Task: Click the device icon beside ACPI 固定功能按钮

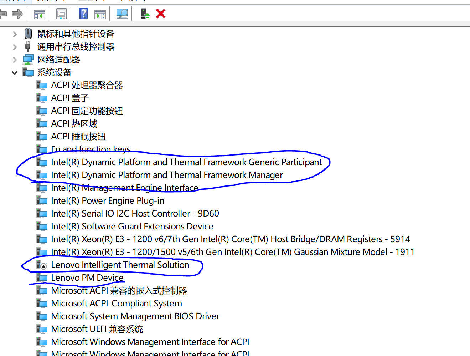Action: pos(42,111)
